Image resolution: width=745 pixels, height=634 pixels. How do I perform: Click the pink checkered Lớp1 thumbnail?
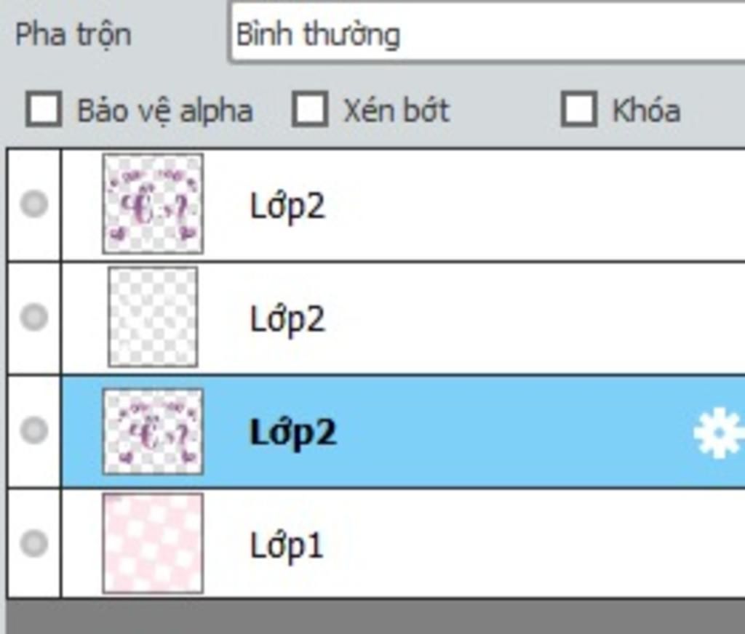[x=153, y=543]
